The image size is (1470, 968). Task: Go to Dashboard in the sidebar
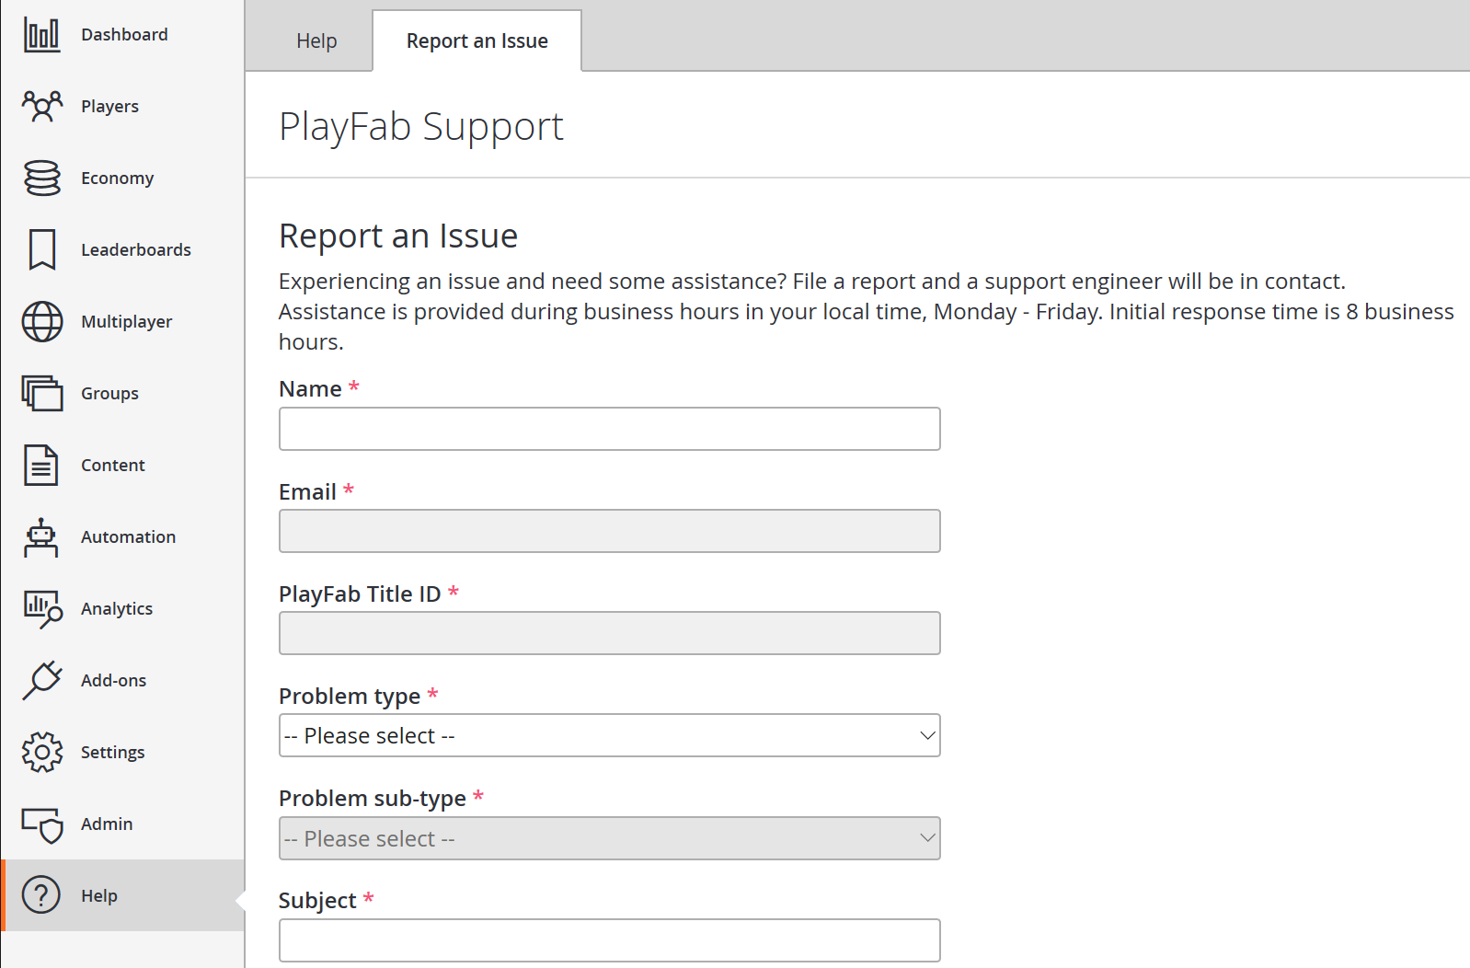click(124, 35)
